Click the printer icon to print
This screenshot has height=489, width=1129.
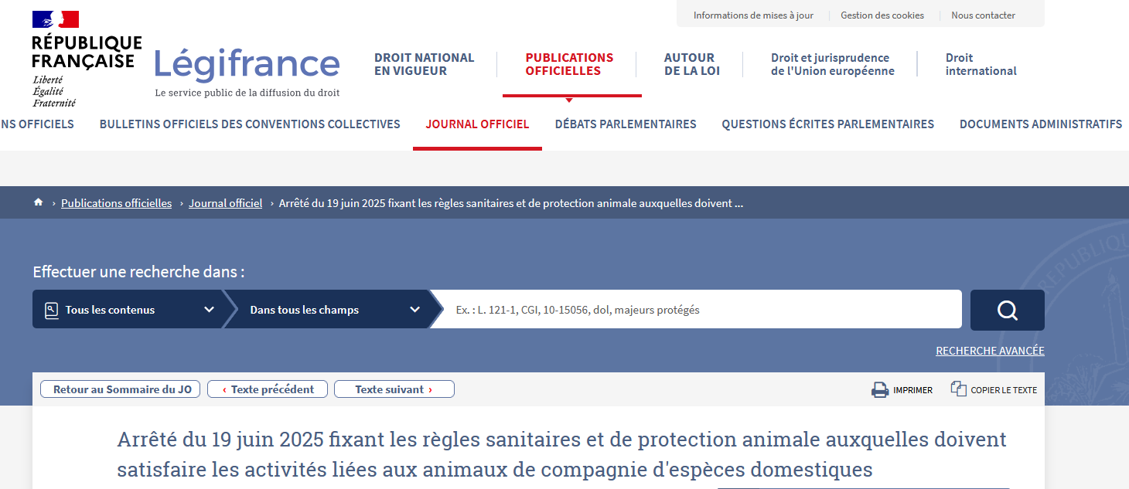[880, 390]
